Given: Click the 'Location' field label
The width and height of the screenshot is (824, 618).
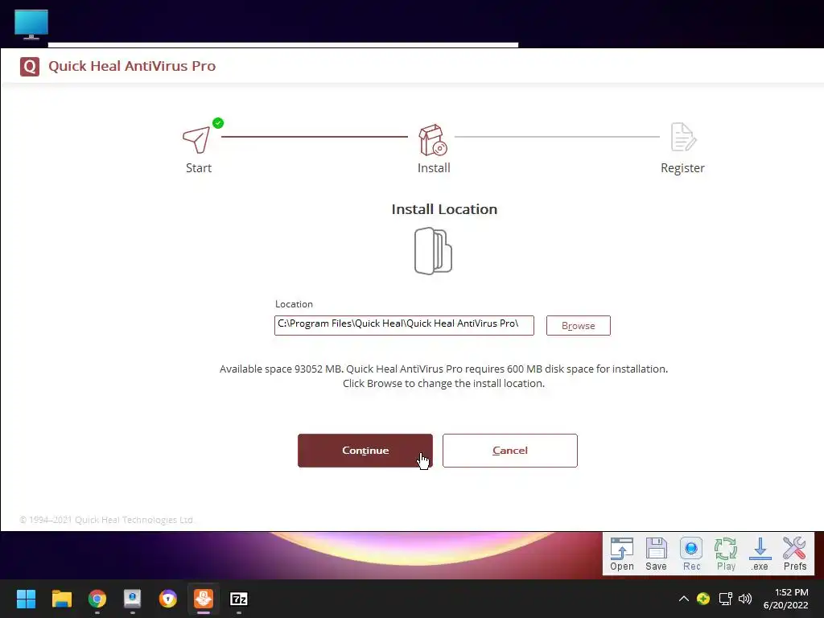Looking at the screenshot, I should pos(294,304).
